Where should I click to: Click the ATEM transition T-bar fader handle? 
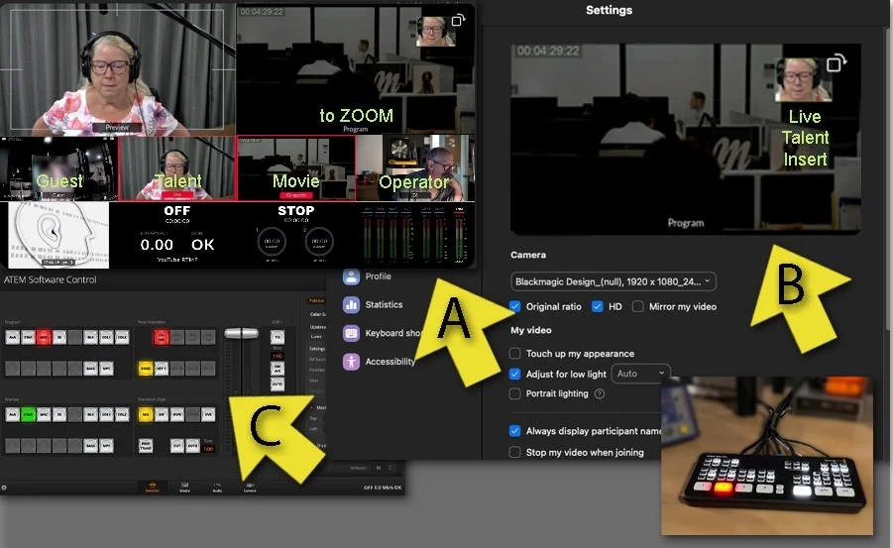(242, 333)
